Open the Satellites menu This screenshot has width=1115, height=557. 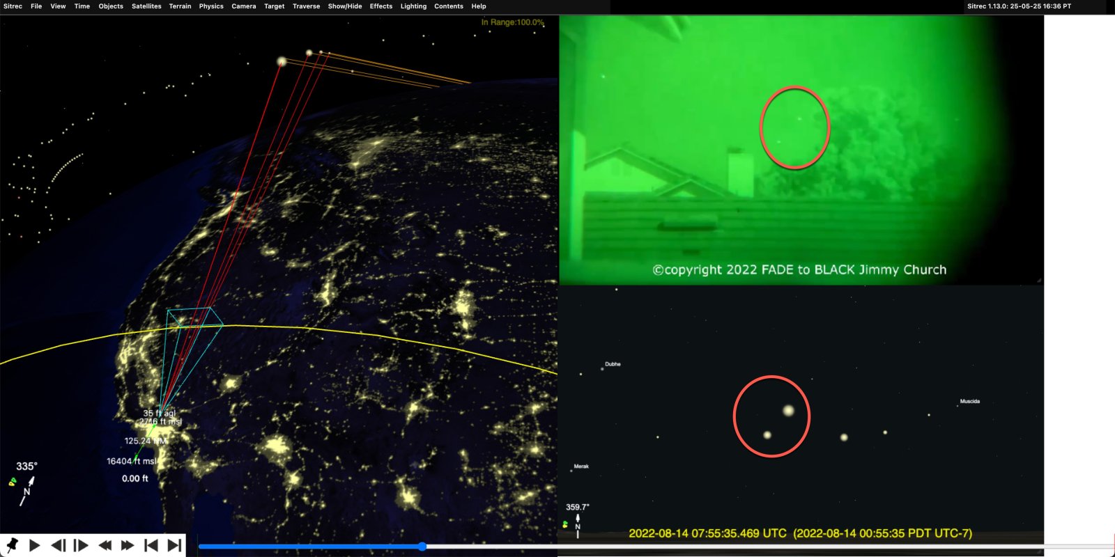(146, 6)
